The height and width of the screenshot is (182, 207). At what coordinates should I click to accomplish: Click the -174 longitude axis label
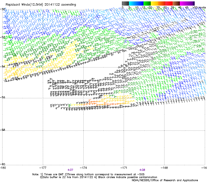point(83,168)
